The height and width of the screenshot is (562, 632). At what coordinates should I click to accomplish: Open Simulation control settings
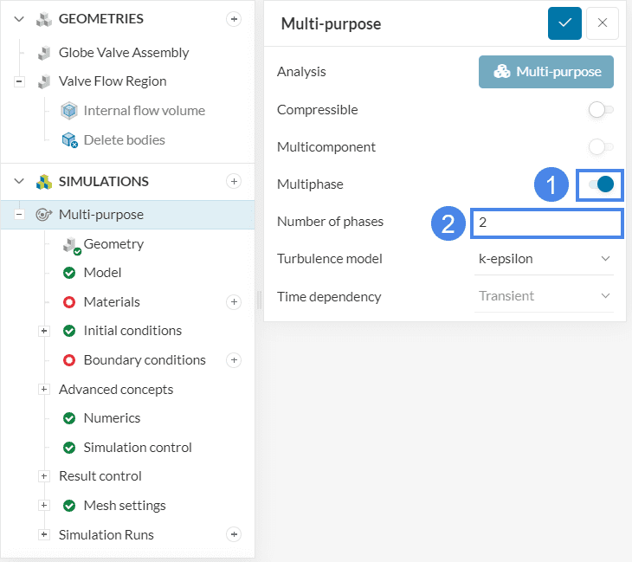click(x=138, y=448)
